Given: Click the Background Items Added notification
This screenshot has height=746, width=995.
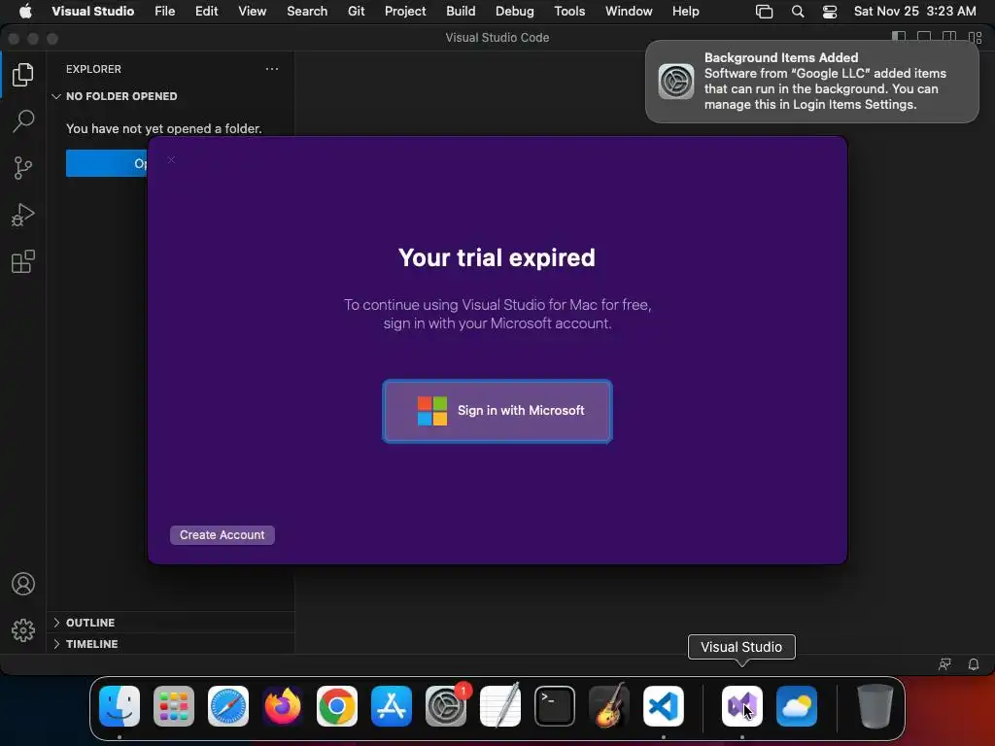Looking at the screenshot, I should 811,82.
